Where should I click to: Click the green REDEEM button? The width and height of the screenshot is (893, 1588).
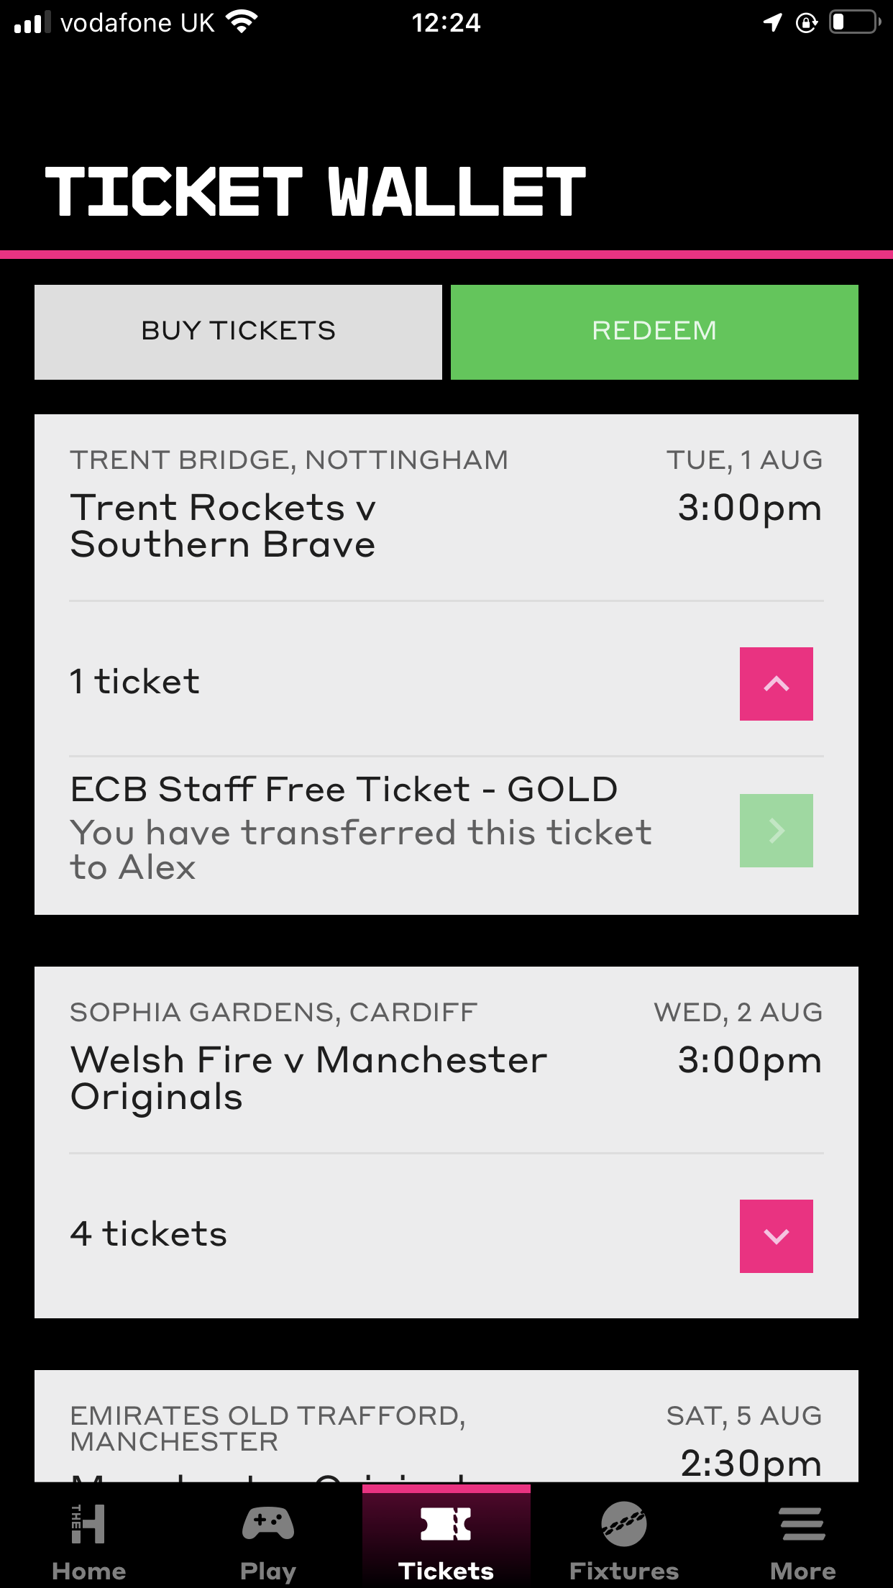click(654, 332)
